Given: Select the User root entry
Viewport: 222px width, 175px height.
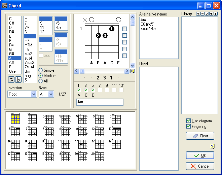Looking at the screenshot, I should click(x=14, y=71).
